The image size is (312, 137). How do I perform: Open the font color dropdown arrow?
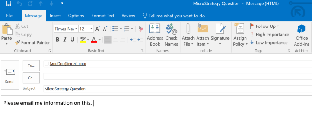(x=100, y=40)
